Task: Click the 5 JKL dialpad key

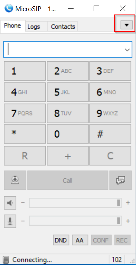Action: click(x=68, y=92)
